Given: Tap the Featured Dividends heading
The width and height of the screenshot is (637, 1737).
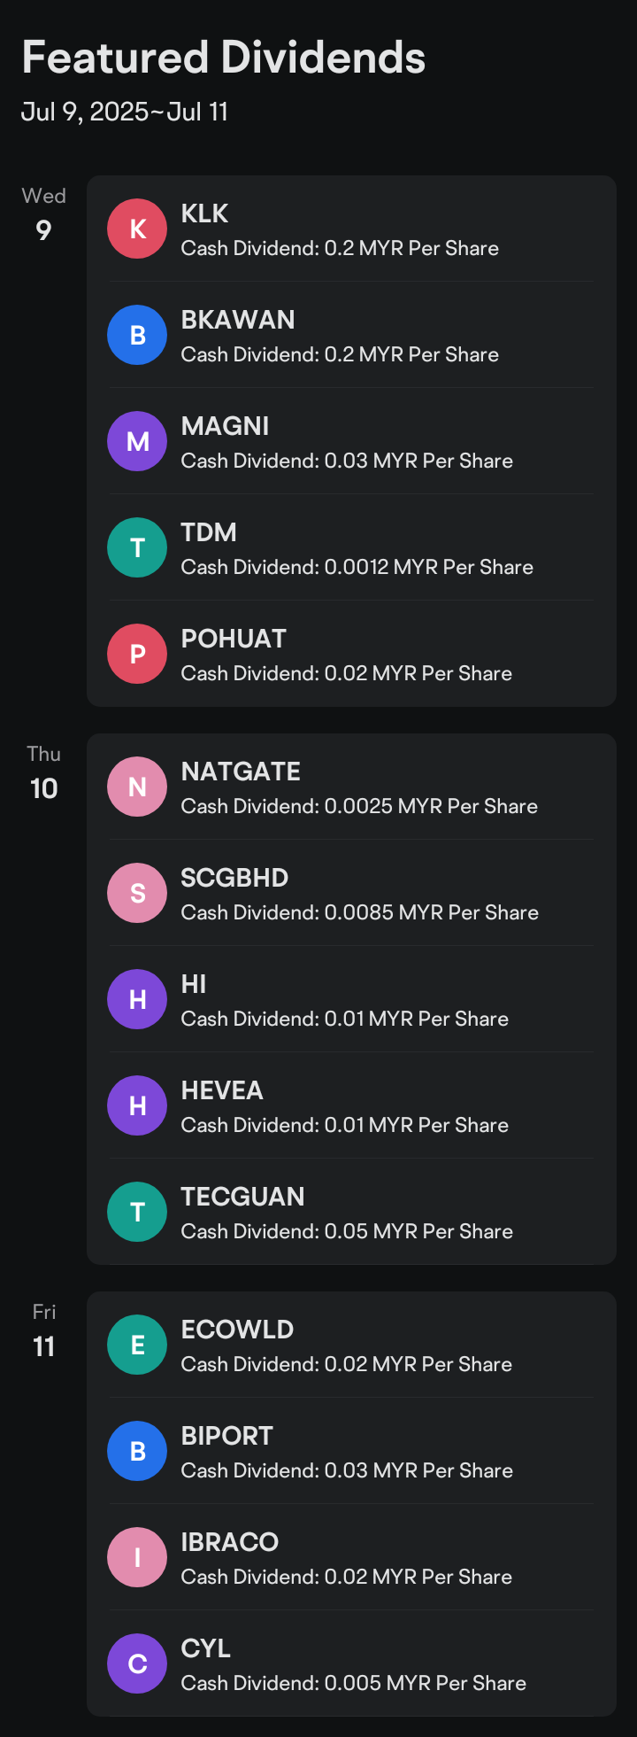Looking at the screenshot, I should tap(224, 58).
